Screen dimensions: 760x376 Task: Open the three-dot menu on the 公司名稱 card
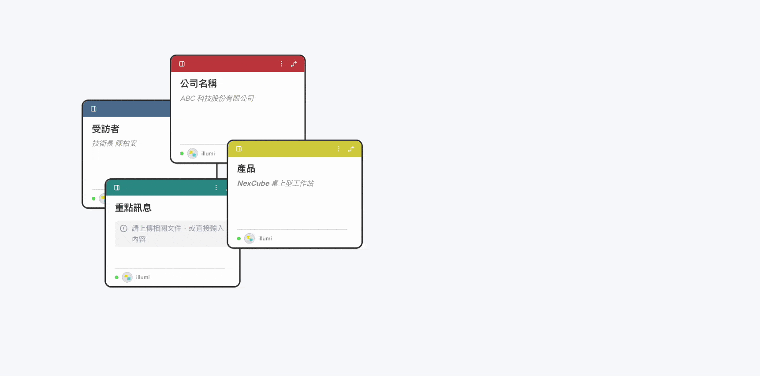click(x=281, y=64)
